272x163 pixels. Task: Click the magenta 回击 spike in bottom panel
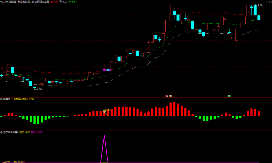(104, 149)
